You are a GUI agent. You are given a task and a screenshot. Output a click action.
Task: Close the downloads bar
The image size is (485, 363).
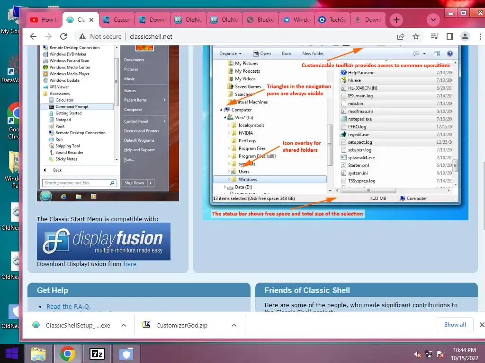pyautogui.click(x=482, y=325)
